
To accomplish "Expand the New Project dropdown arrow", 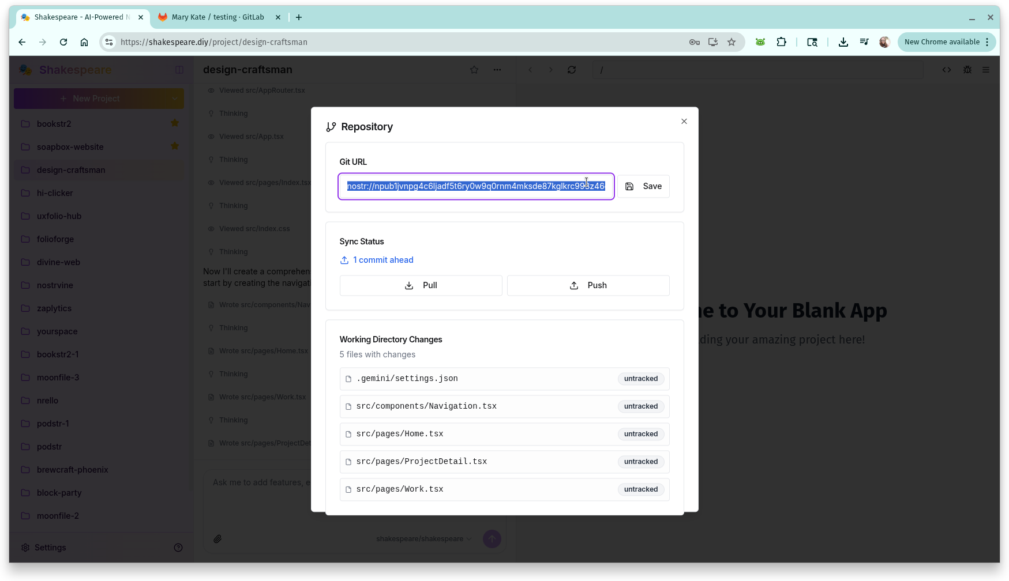I will (x=175, y=99).
